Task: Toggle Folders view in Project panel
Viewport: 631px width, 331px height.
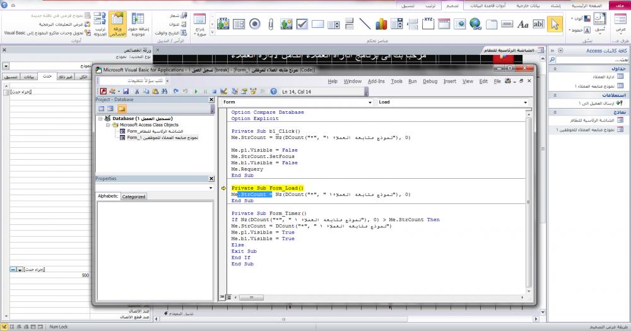Action: (x=122, y=109)
